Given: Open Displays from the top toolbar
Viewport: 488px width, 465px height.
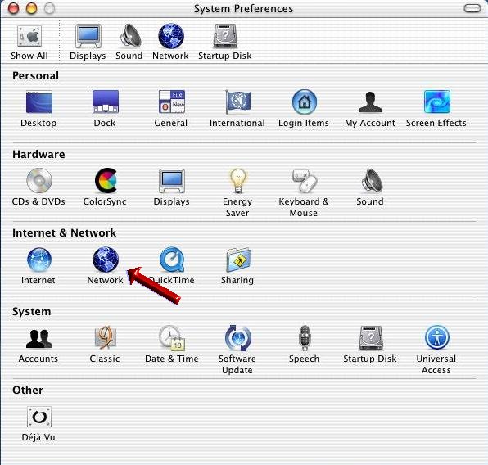Looking at the screenshot, I should point(88,36).
